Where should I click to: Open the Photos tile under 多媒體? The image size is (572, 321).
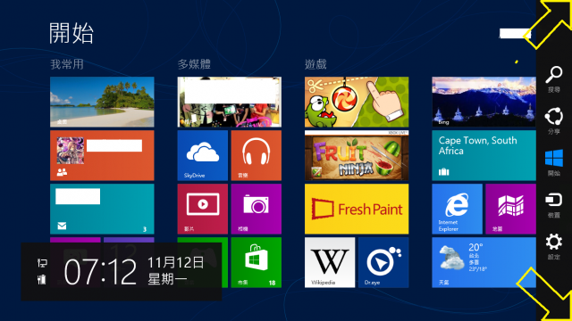point(230,102)
